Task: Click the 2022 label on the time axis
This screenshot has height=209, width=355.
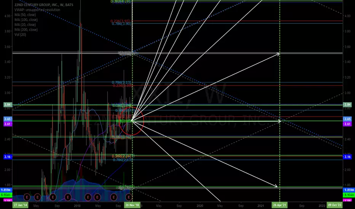Action: pyautogui.click(x=322, y=206)
